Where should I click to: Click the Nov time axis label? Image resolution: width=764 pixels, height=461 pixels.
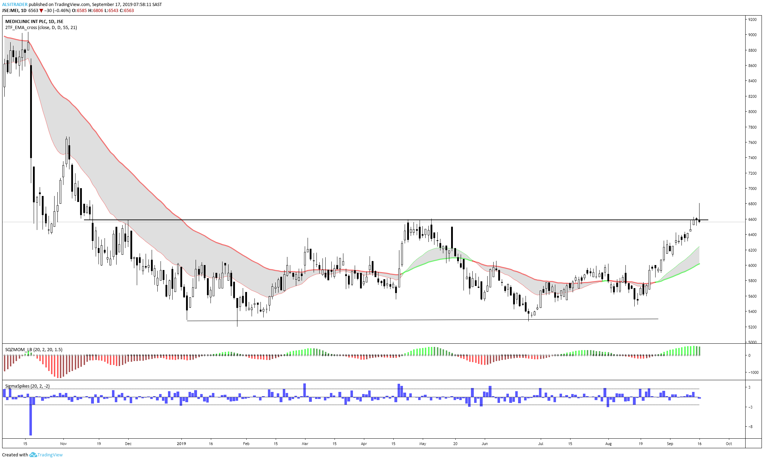pyautogui.click(x=63, y=444)
